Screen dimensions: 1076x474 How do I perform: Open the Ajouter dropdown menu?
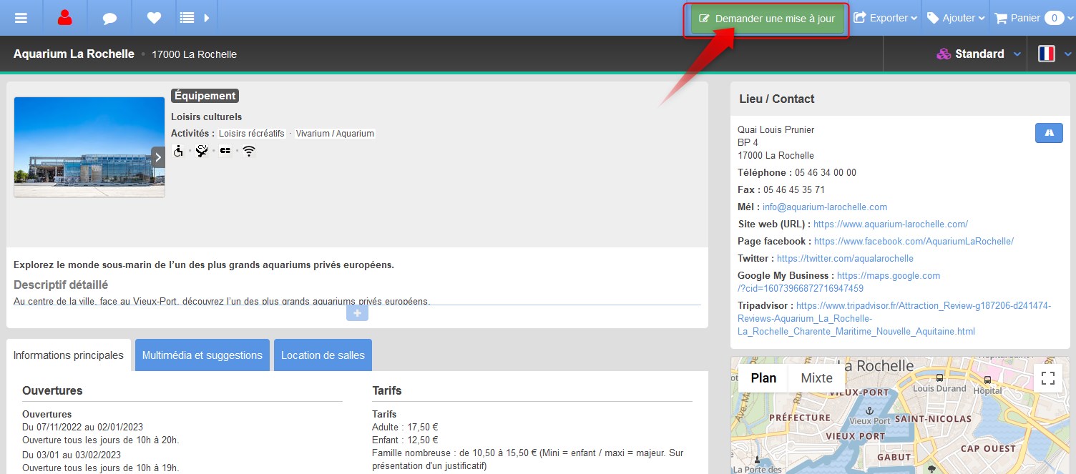[x=955, y=18]
